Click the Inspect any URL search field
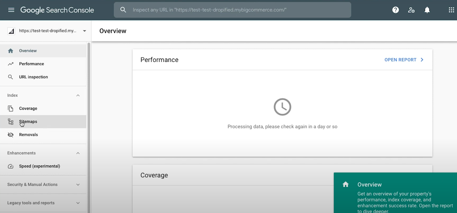This screenshot has width=457, height=213. coord(232,10)
